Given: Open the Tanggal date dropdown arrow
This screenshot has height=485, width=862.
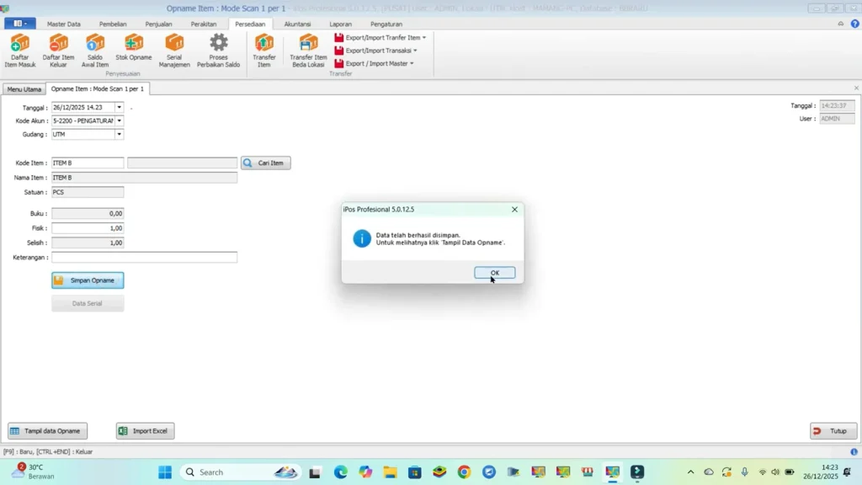Looking at the screenshot, I should (x=120, y=107).
